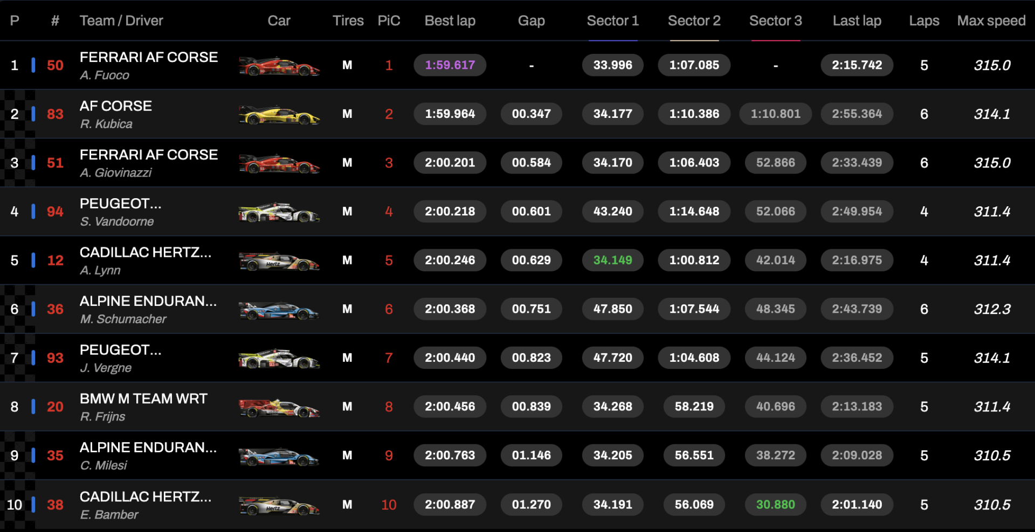Select driver name E. Bamber
This screenshot has width=1035, height=532.
tap(109, 515)
